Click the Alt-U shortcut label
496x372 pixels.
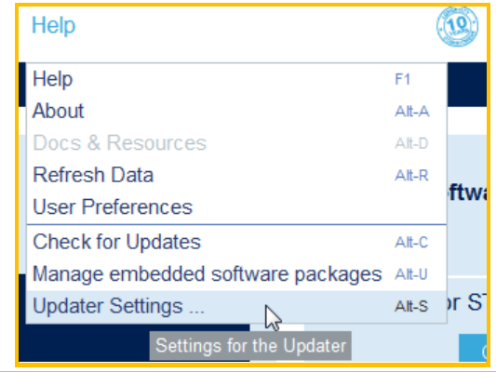pos(411,274)
